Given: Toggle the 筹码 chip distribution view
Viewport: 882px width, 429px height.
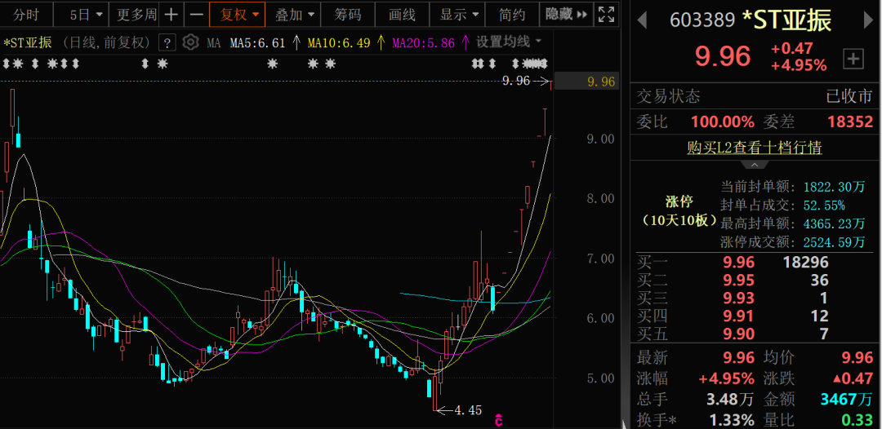Looking at the screenshot, I should coord(348,15).
